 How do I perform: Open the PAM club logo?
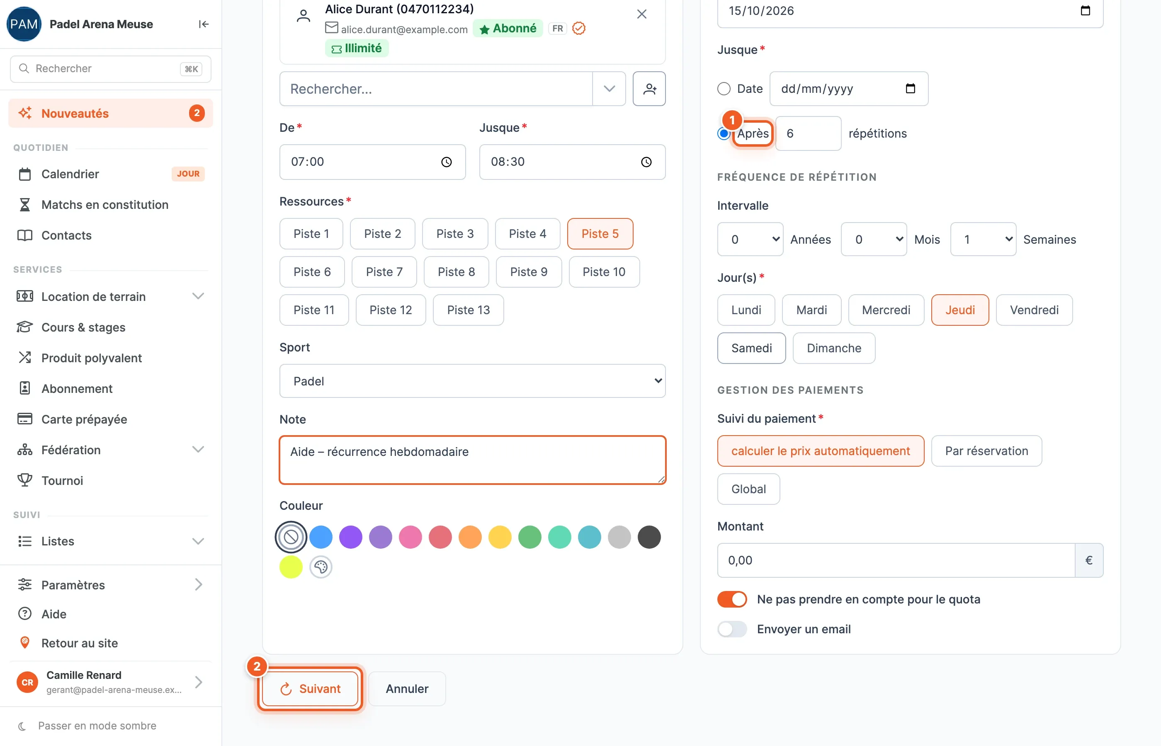pyautogui.click(x=24, y=24)
